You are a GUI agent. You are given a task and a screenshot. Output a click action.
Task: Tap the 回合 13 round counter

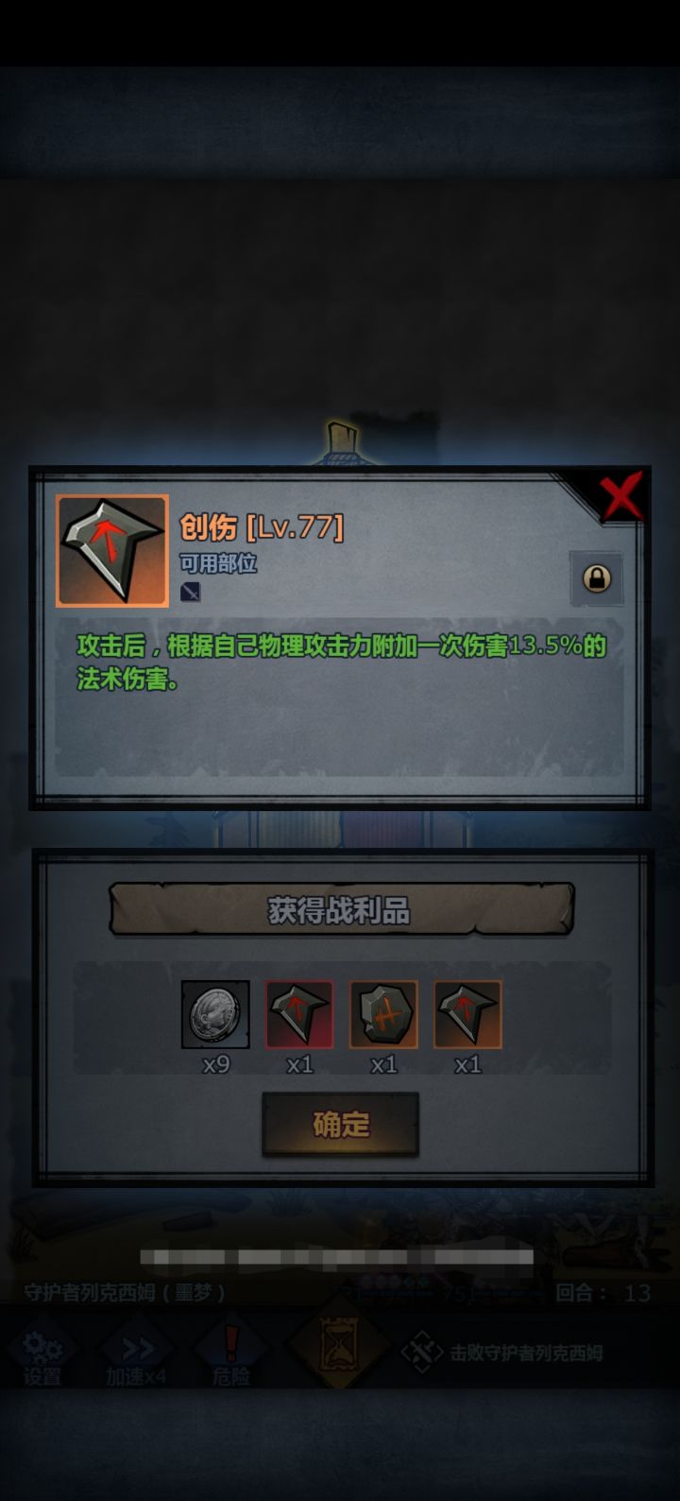tap(603, 1292)
